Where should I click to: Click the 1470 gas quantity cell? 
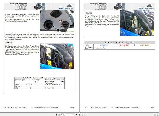[36, 85]
